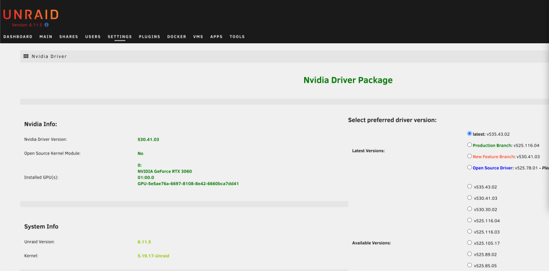
Task: Select available version v530.41.03
Action: [469, 197]
